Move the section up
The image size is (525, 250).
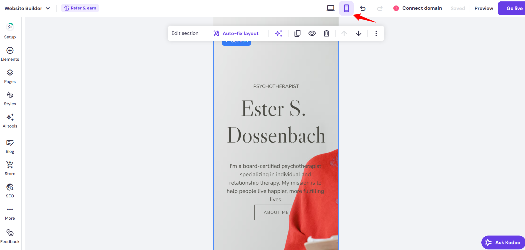pos(344,33)
